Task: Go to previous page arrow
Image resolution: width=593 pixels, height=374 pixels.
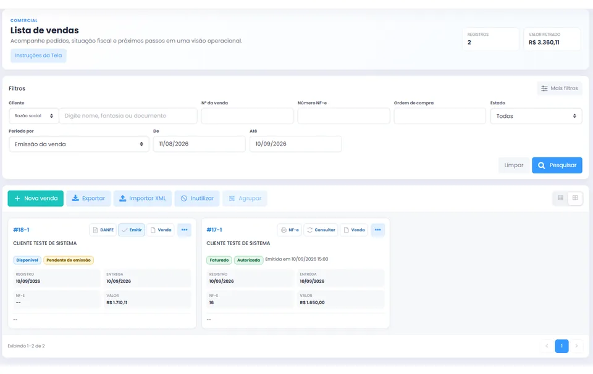Action: tap(547, 346)
